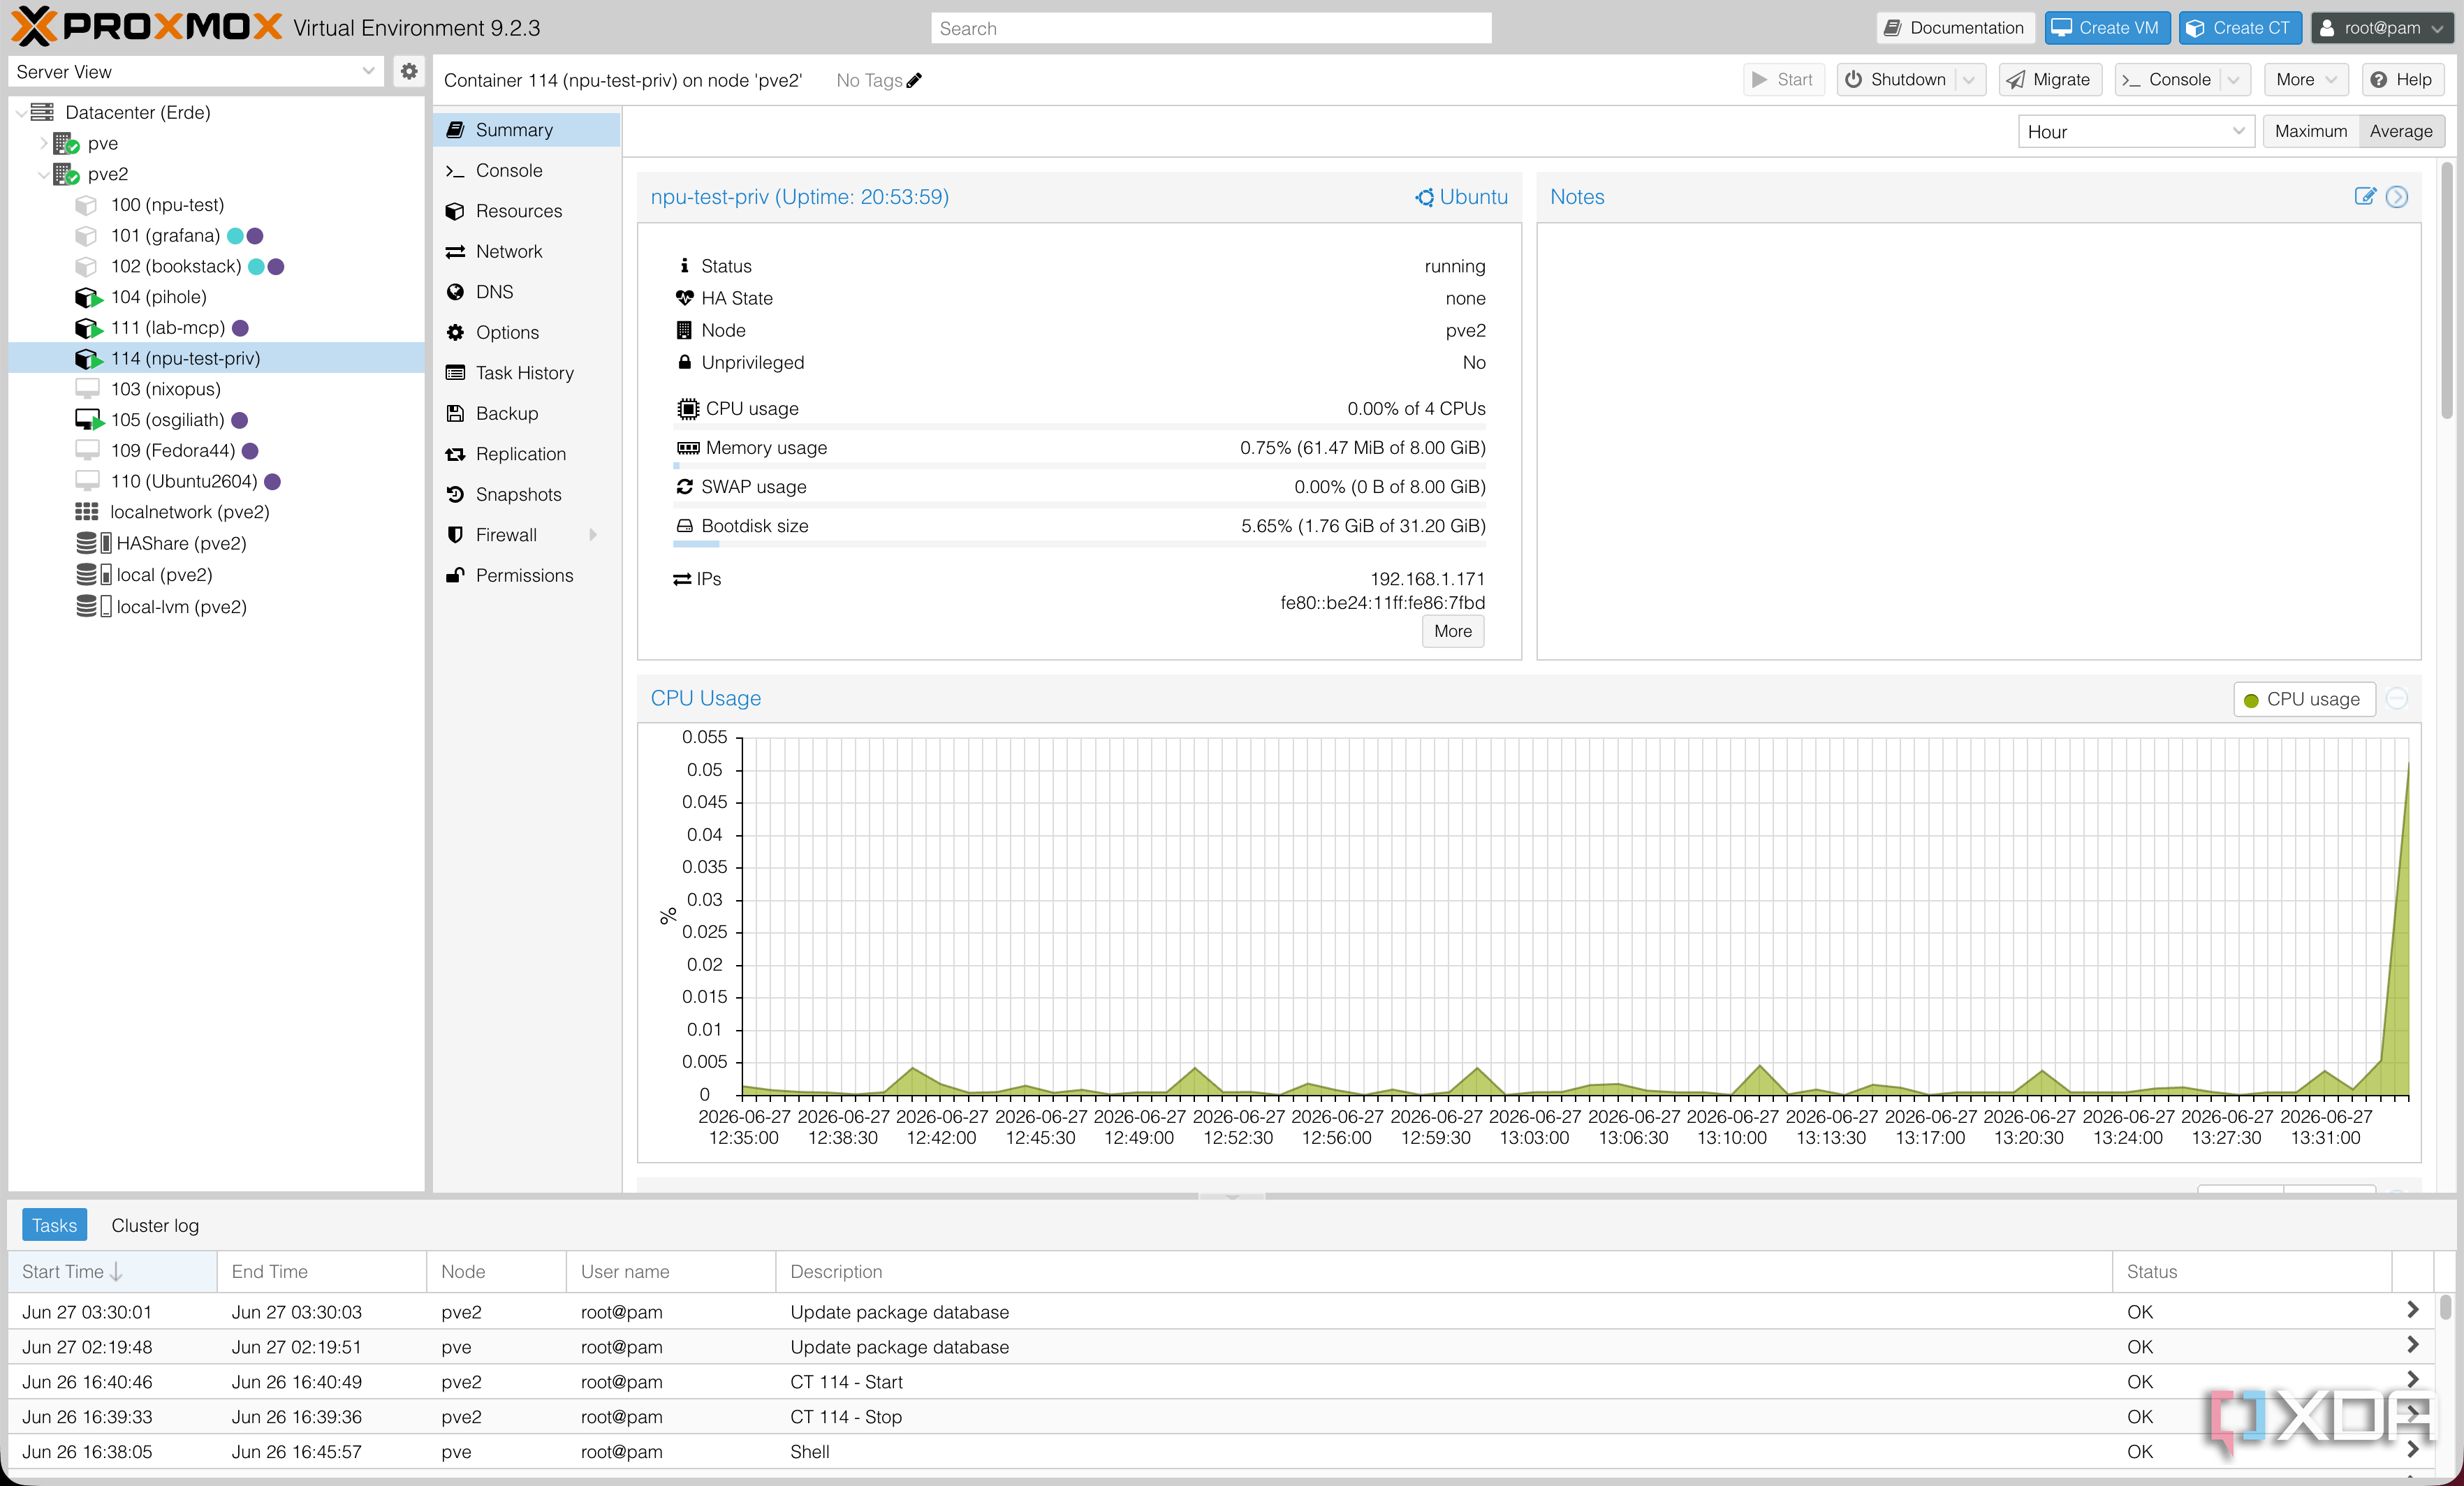The width and height of the screenshot is (2464, 1486).
Task: Expand the pve node in tree
Action: (43, 143)
